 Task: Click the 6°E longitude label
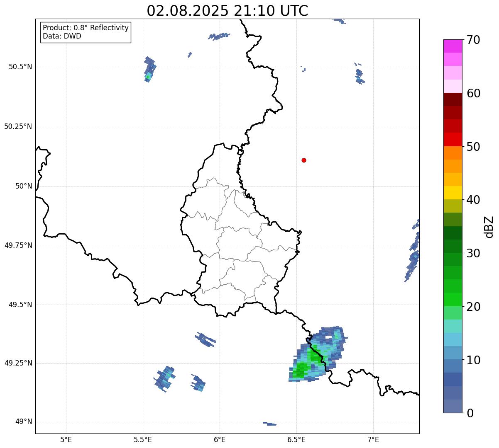tap(220, 439)
